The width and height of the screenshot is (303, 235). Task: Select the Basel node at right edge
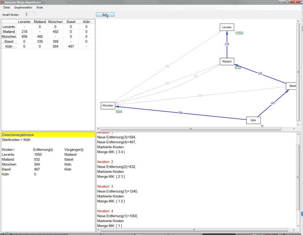[292, 86]
